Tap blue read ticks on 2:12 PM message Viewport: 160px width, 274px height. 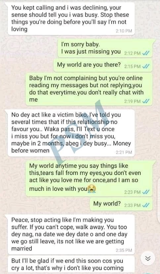(146, 53)
